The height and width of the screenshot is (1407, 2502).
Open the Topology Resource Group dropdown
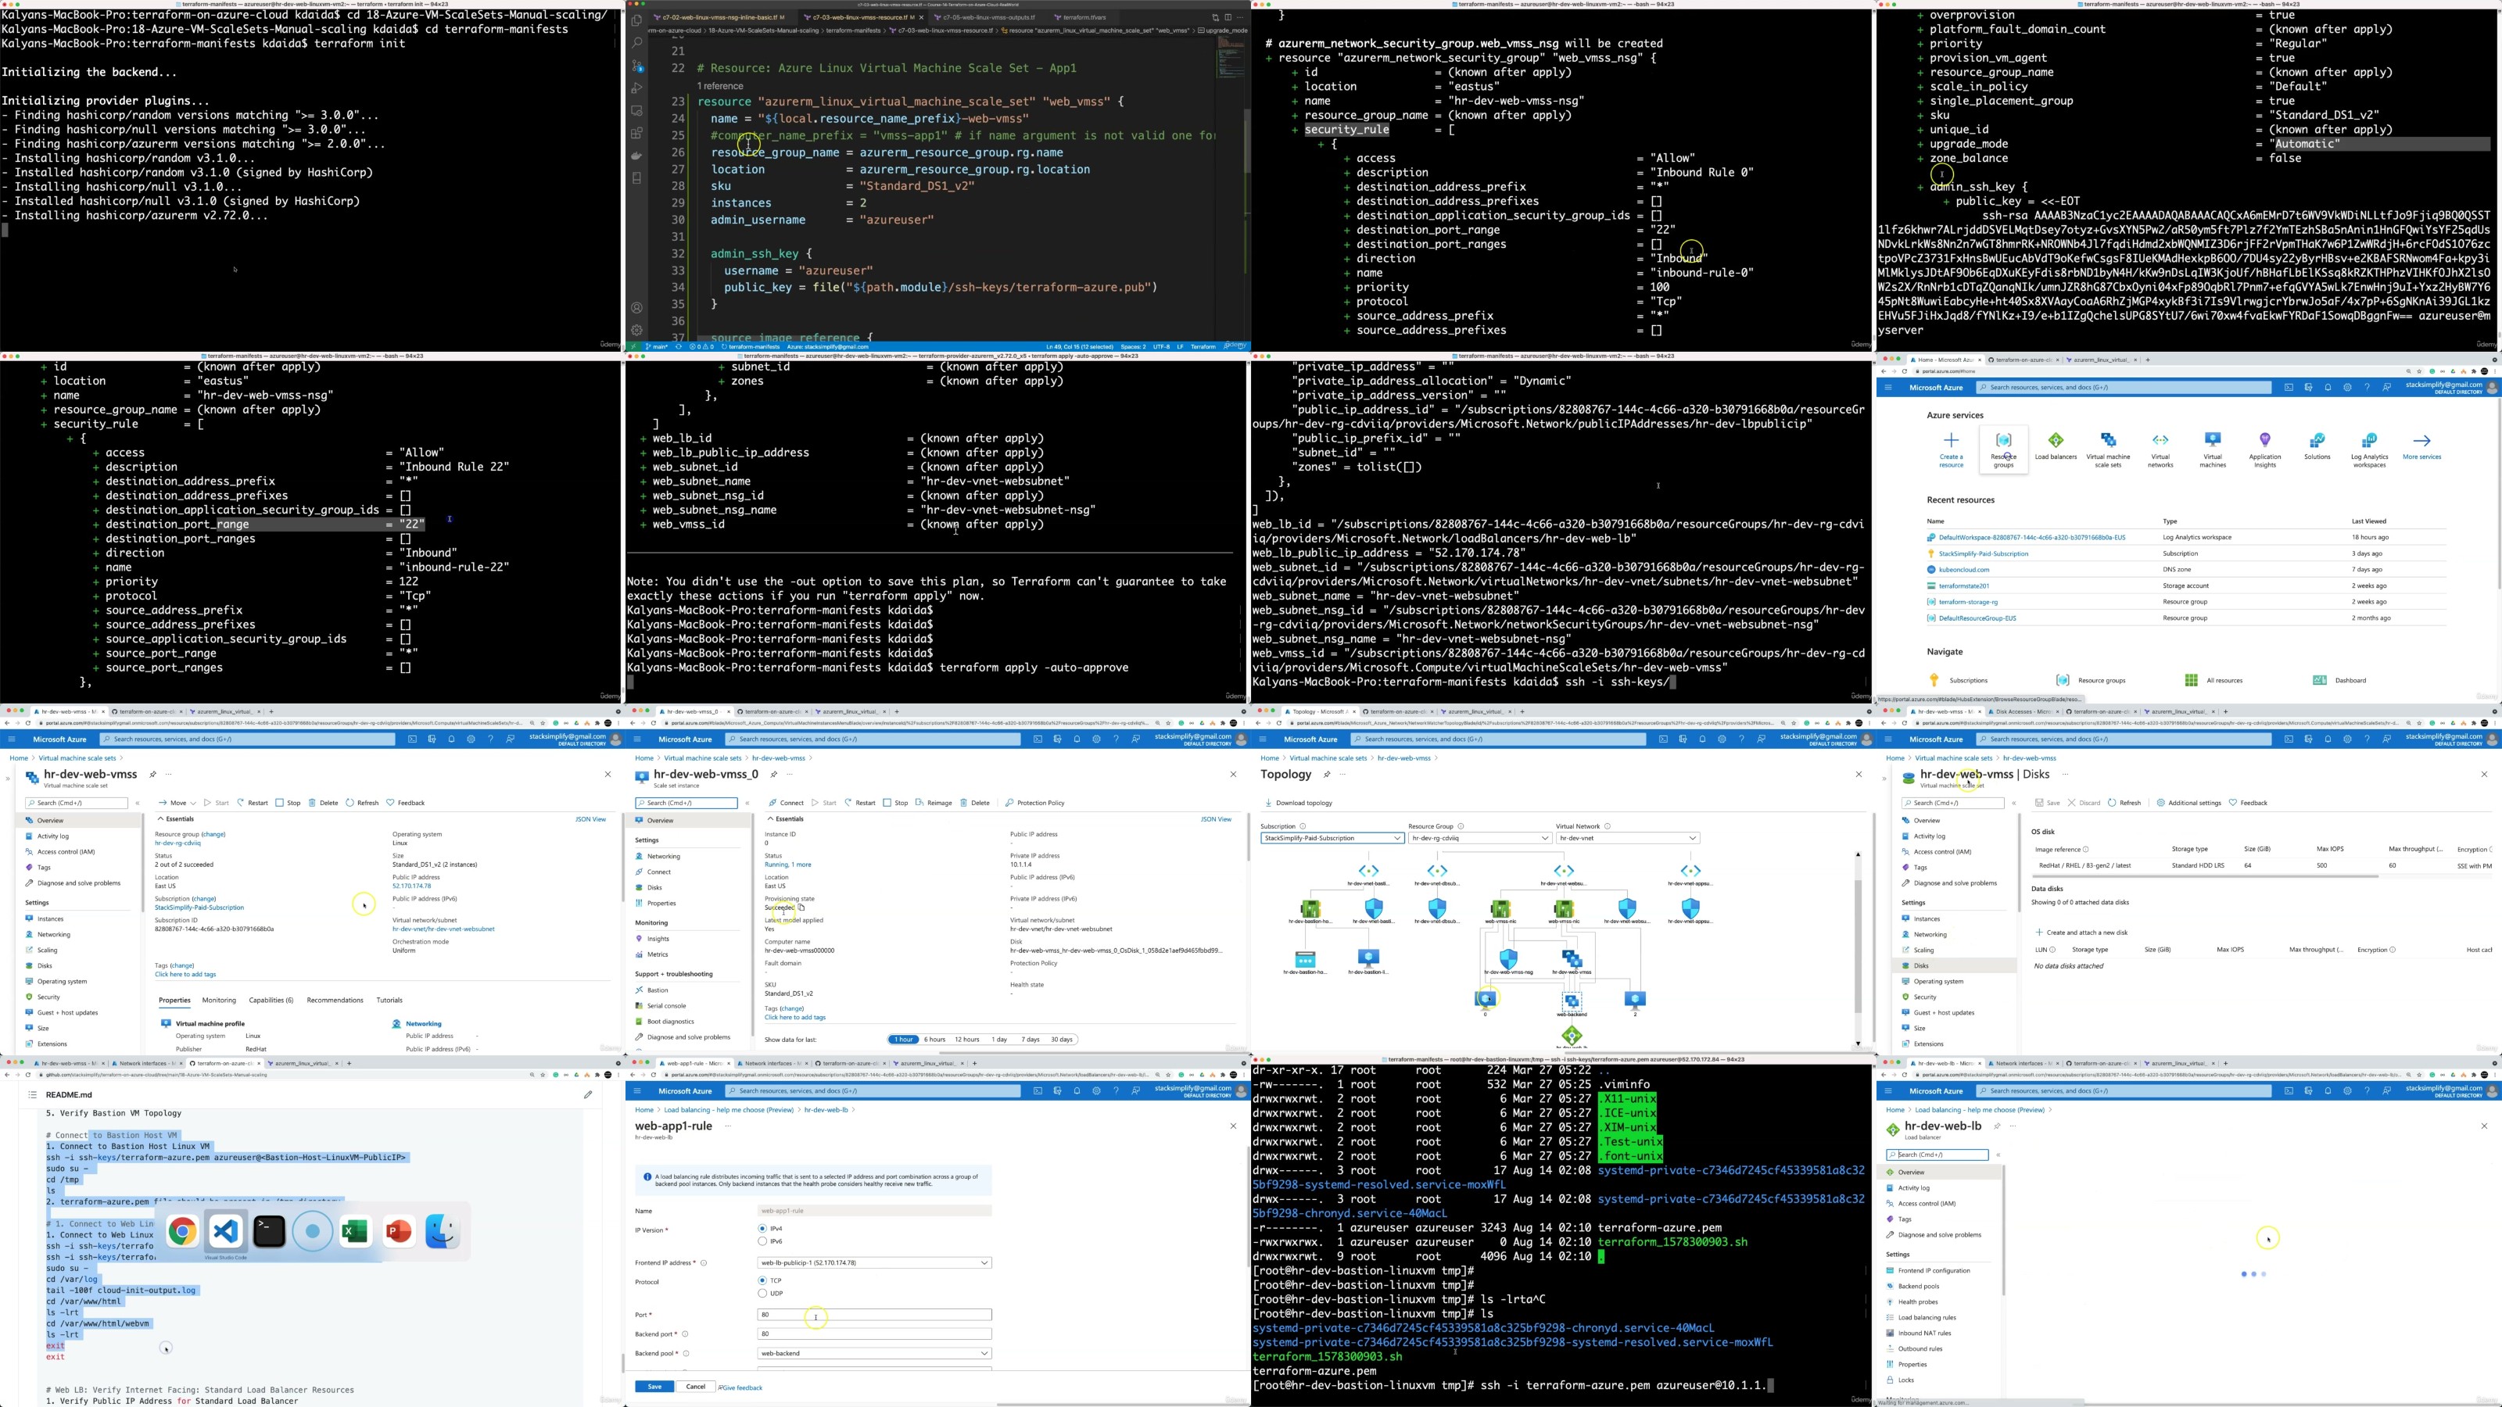[1479, 838]
